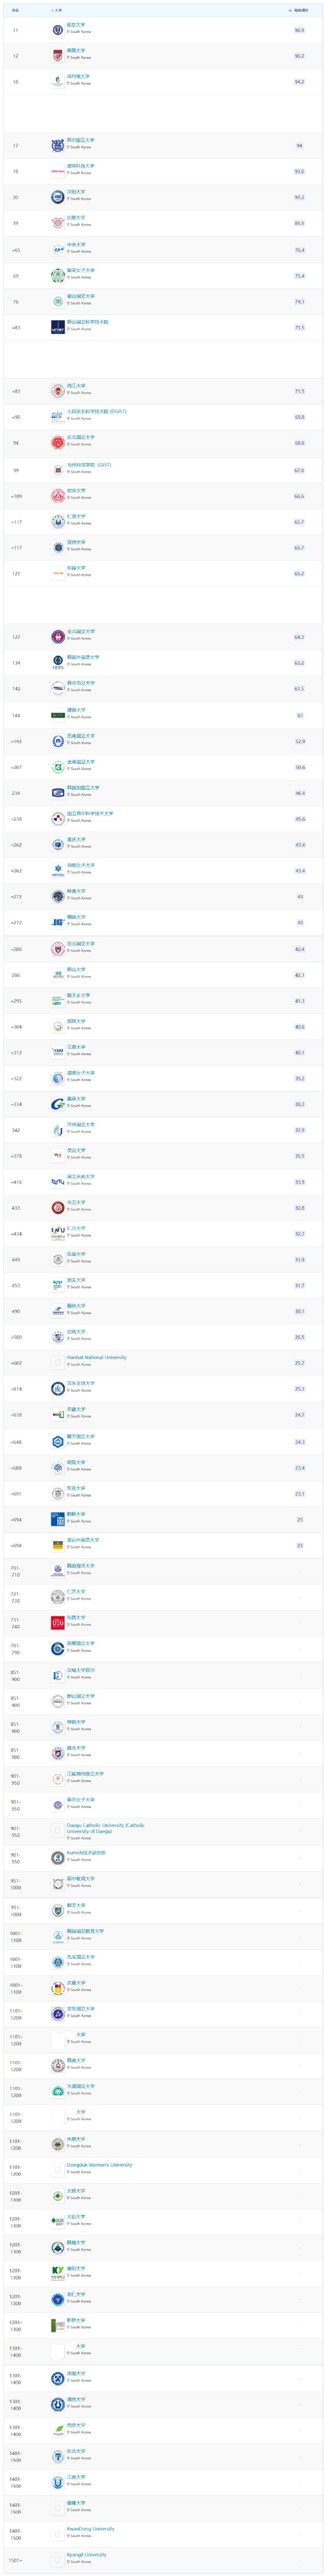Open the KwanDong University link

(90, 2530)
